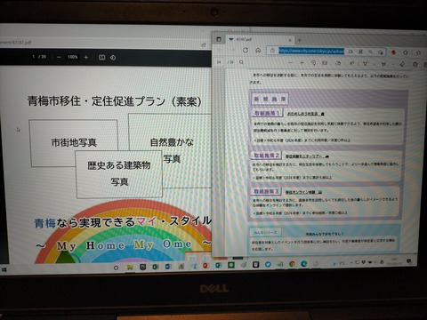Screen dimensions: 427x320
Task: Open taskbar search circle icon
Action: (x=116, y=268)
